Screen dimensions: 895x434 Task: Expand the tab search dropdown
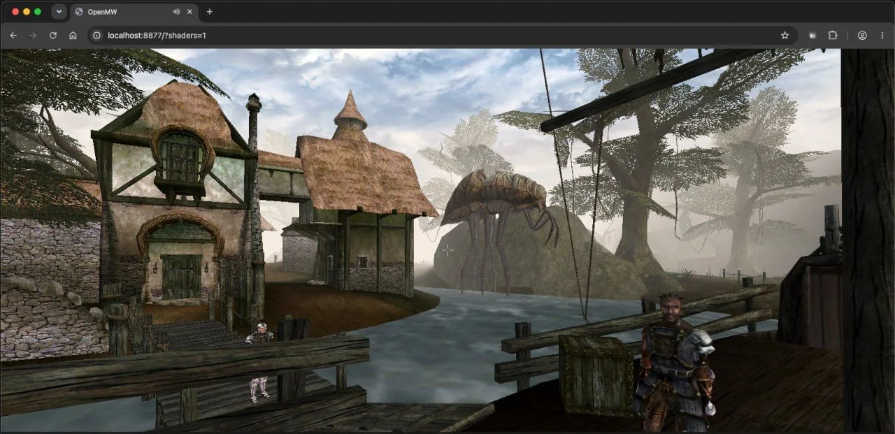tap(59, 12)
